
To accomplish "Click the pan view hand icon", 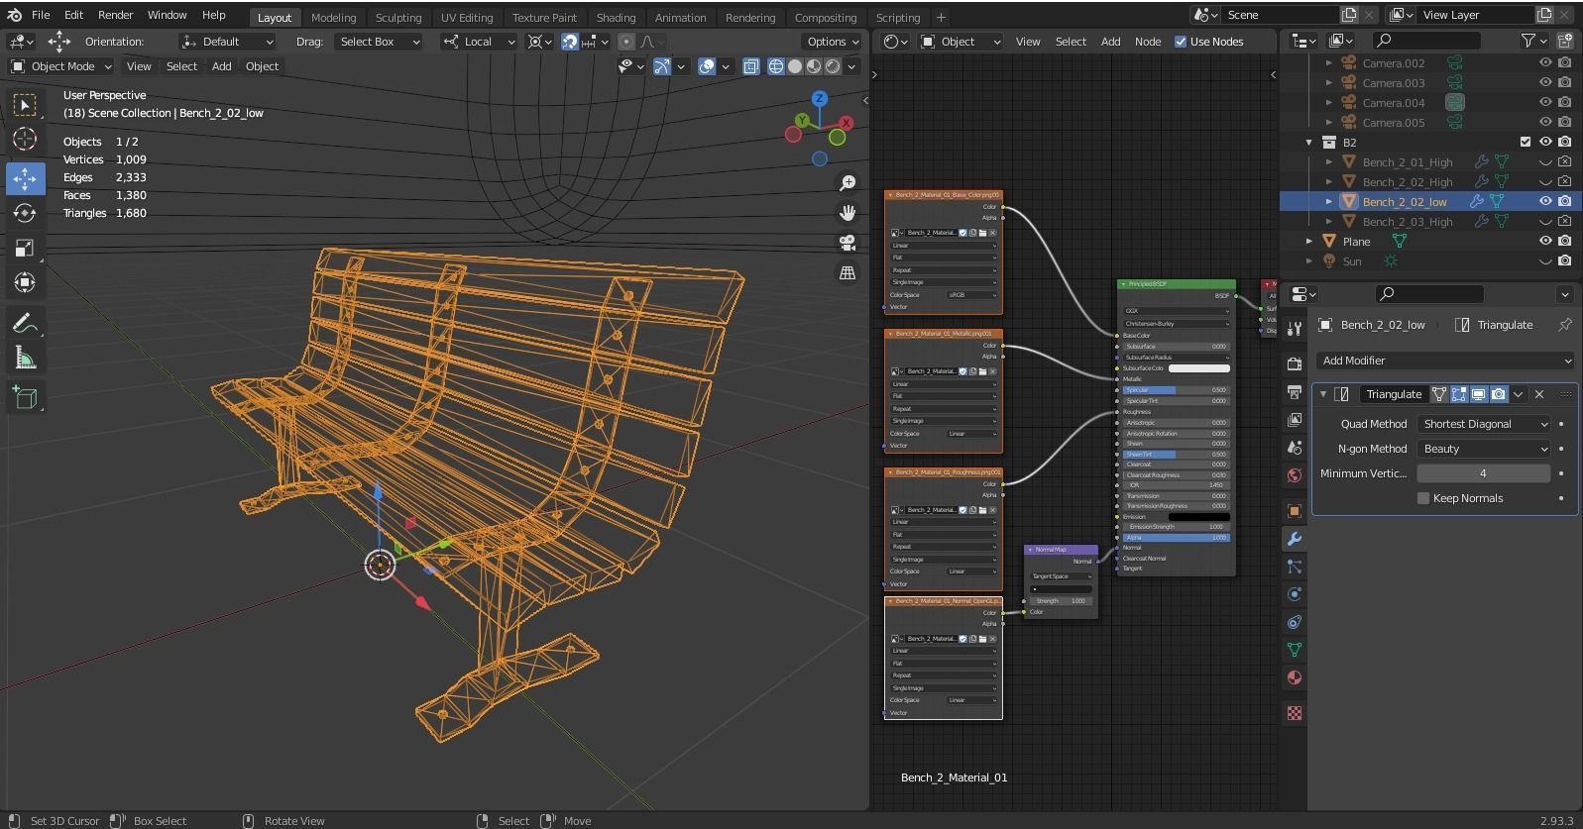I will [x=848, y=213].
